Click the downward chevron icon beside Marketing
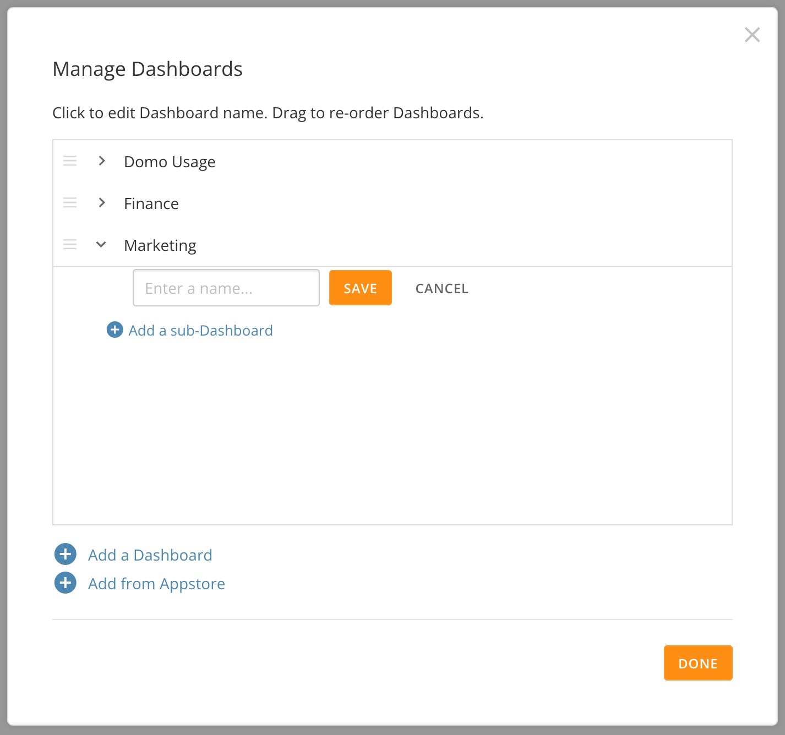Viewport: 785px width, 735px height. [x=101, y=245]
